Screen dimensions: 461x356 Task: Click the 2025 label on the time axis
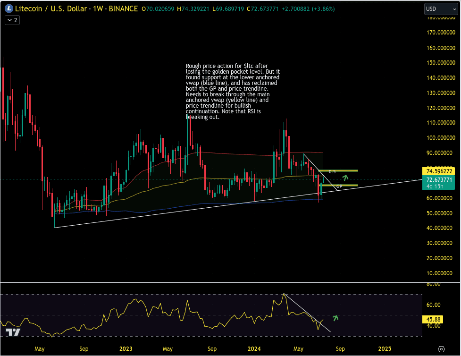[385, 348]
